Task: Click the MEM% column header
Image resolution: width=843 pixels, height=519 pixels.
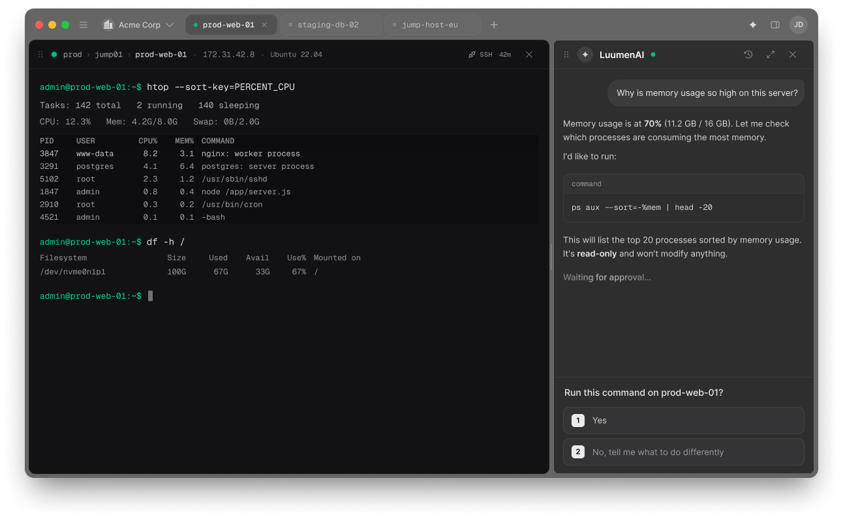Action: (185, 141)
